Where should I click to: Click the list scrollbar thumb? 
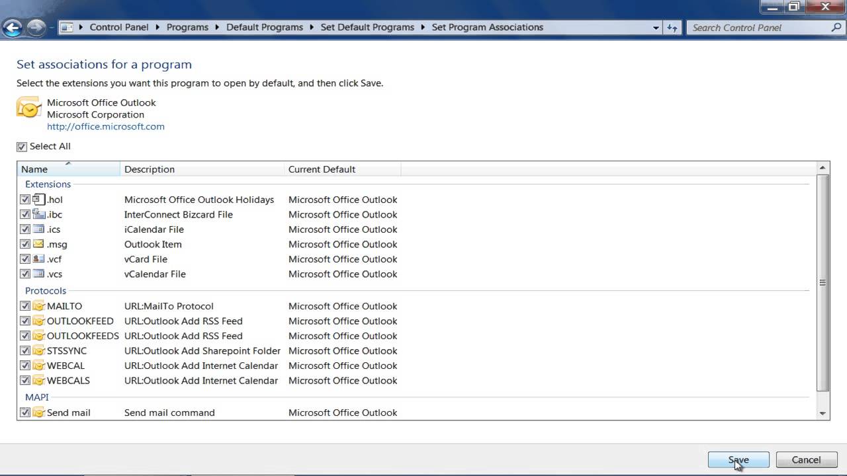pos(823,283)
